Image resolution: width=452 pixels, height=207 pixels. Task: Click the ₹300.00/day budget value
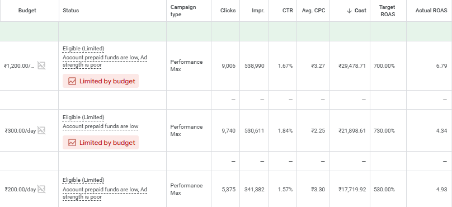(x=20, y=130)
